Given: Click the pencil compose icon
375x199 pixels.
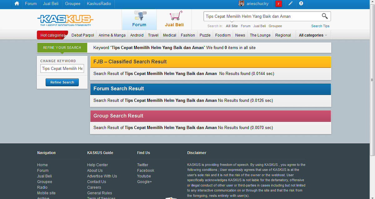Looking at the screenshot, I should click(x=290, y=4).
